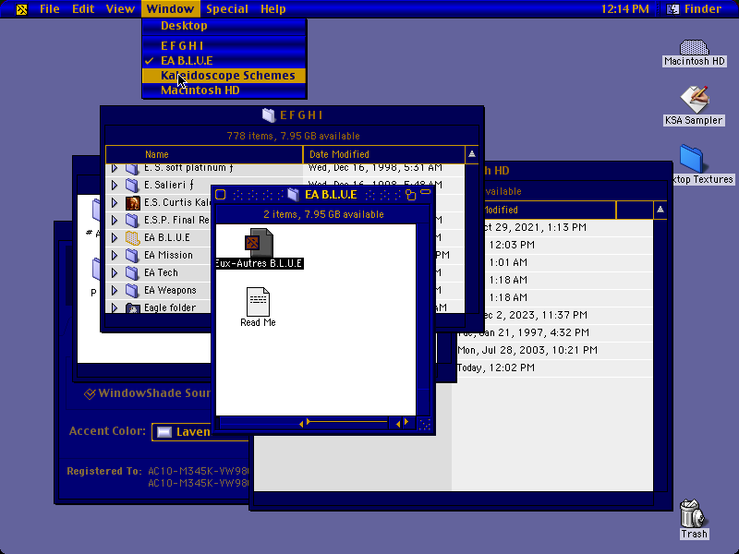Open the Edit menu

click(x=83, y=9)
